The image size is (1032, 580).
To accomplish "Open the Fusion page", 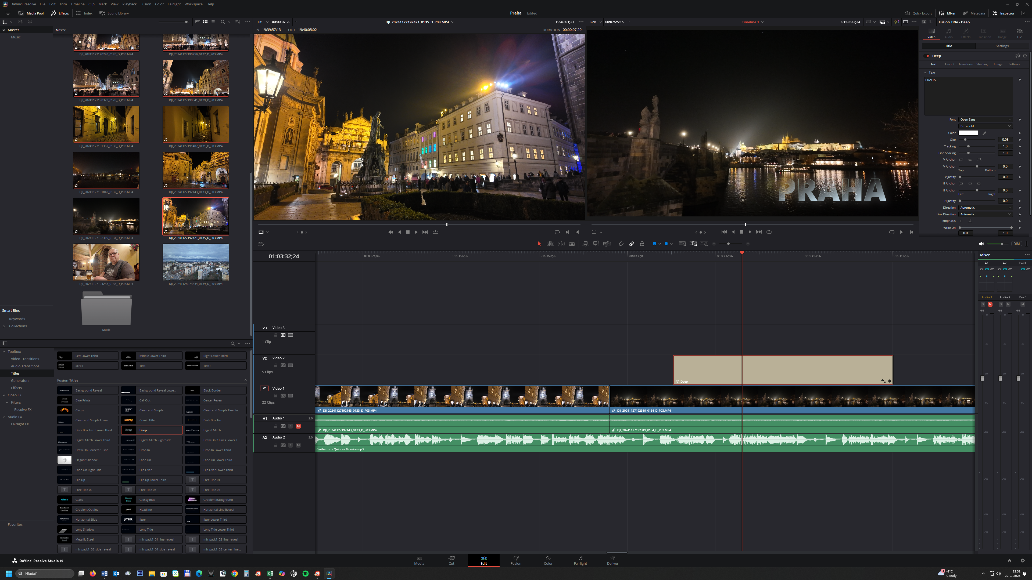I will pos(516,560).
